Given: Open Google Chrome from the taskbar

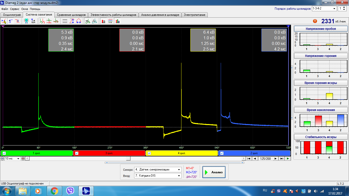Looking at the screenshot, I should tap(54, 191).
